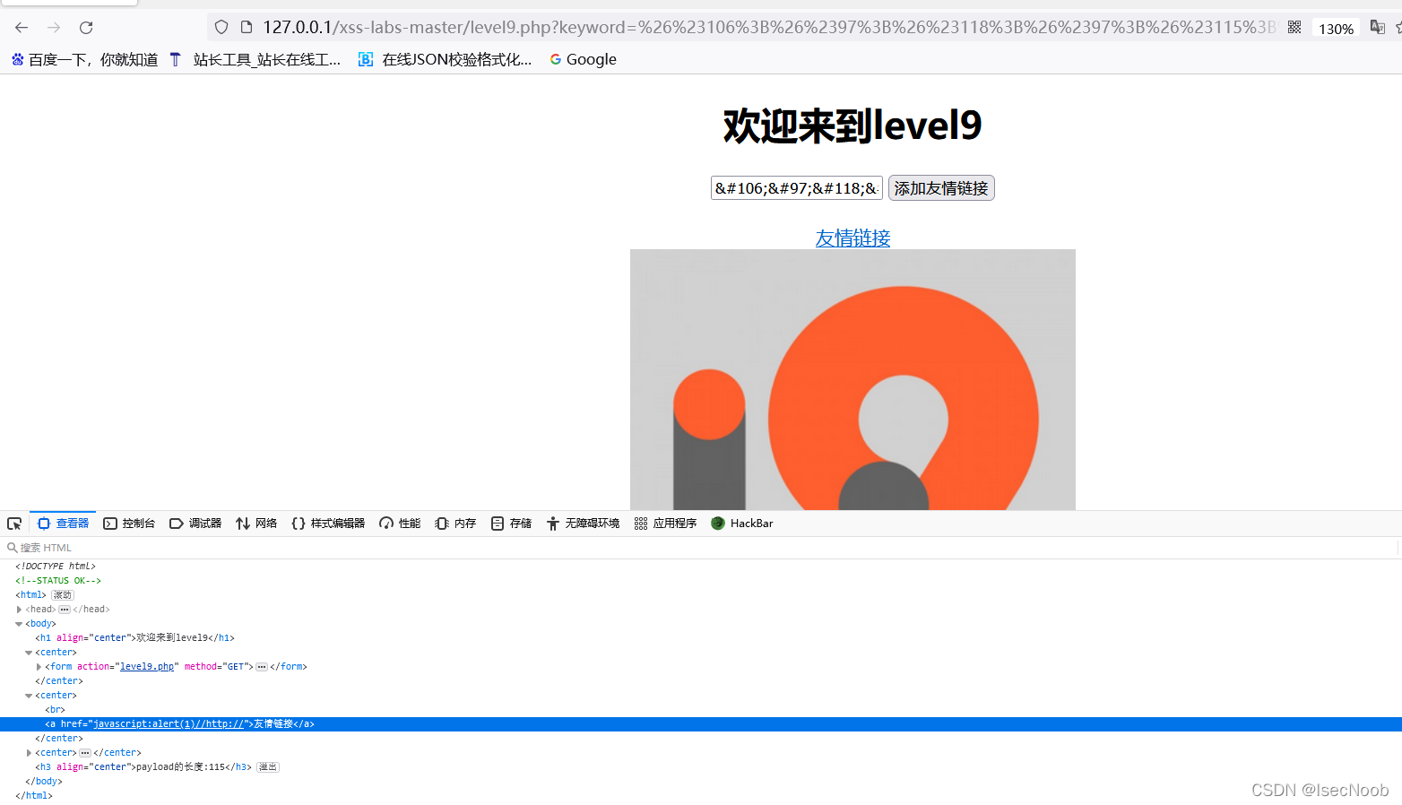Open the HackBar panel in DevTools
The width and height of the screenshot is (1402, 805).
741,523
